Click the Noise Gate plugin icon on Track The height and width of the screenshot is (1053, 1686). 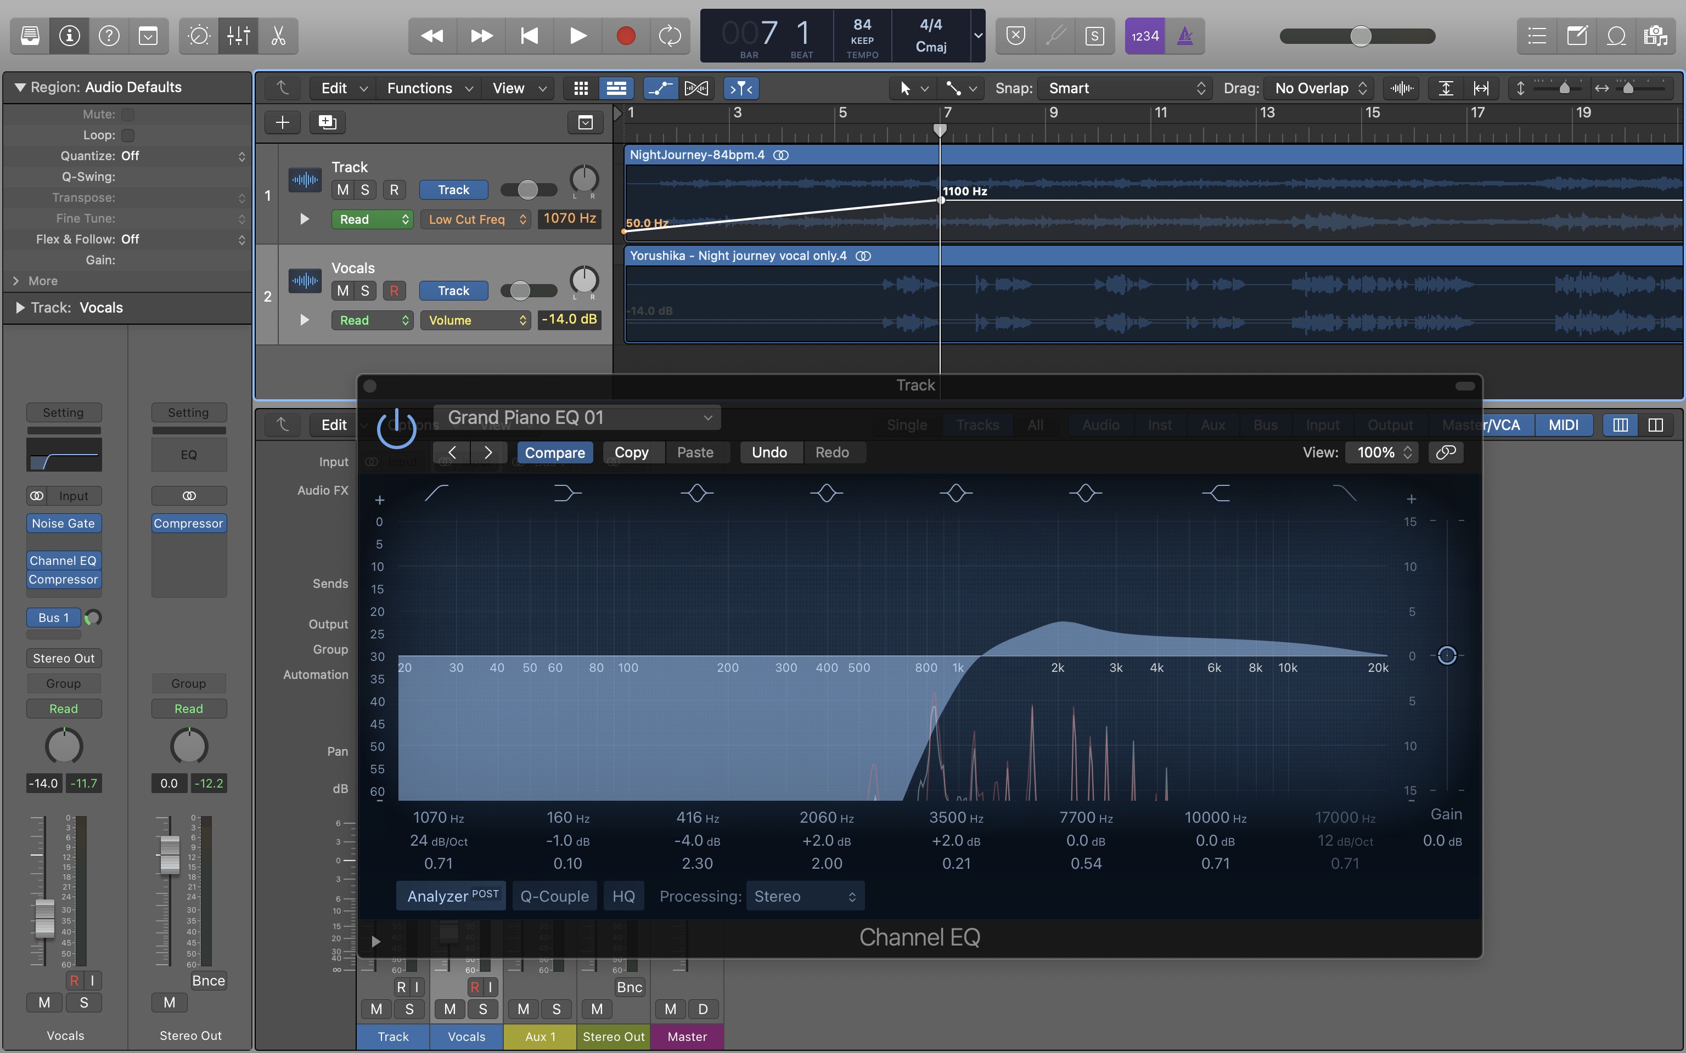coord(62,523)
